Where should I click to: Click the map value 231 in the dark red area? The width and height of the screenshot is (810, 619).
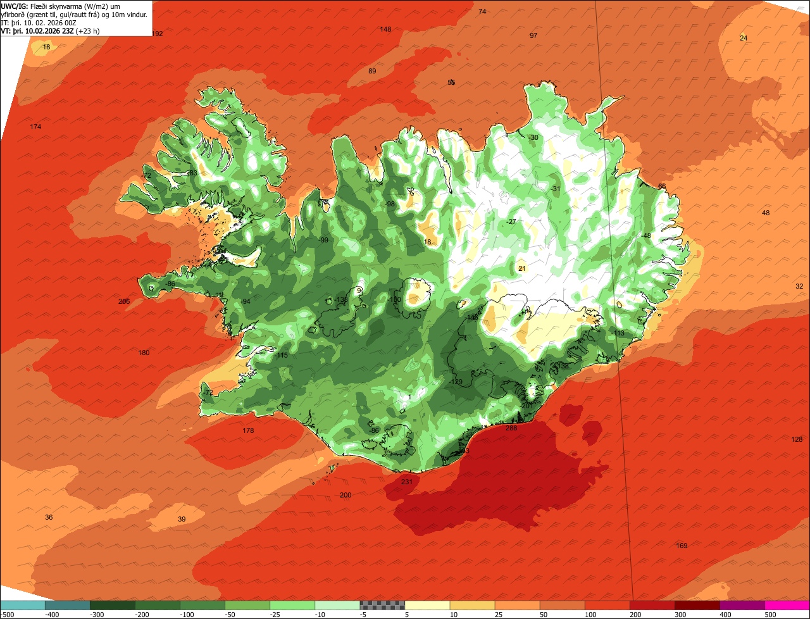(407, 482)
